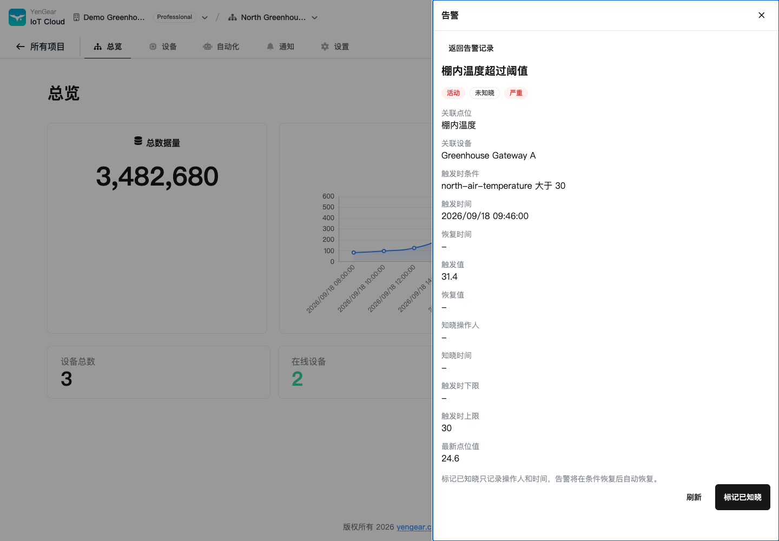The width and height of the screenshot is (779, 541).
Task: Select the chart data point at 12:00
Action: pyautogui.click(x=414, y=248)
